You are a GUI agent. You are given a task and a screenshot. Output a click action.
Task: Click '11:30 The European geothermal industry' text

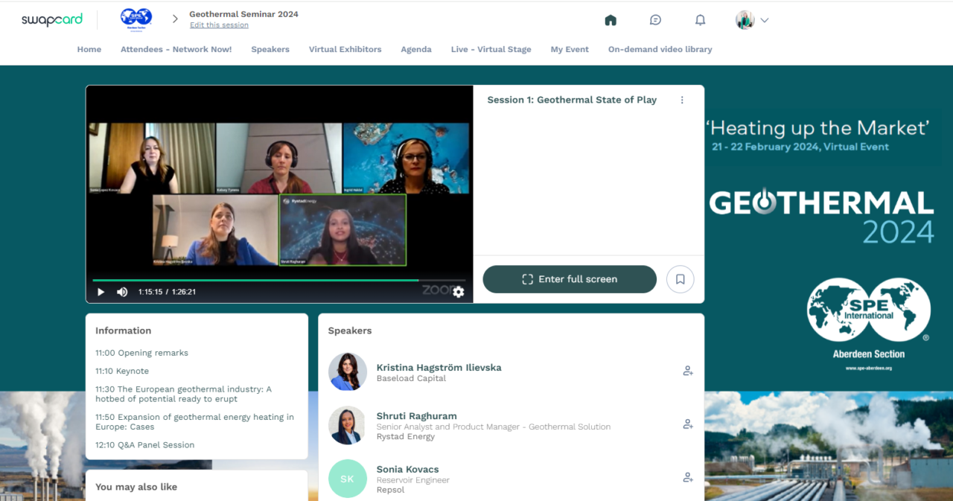click(183, 394)
